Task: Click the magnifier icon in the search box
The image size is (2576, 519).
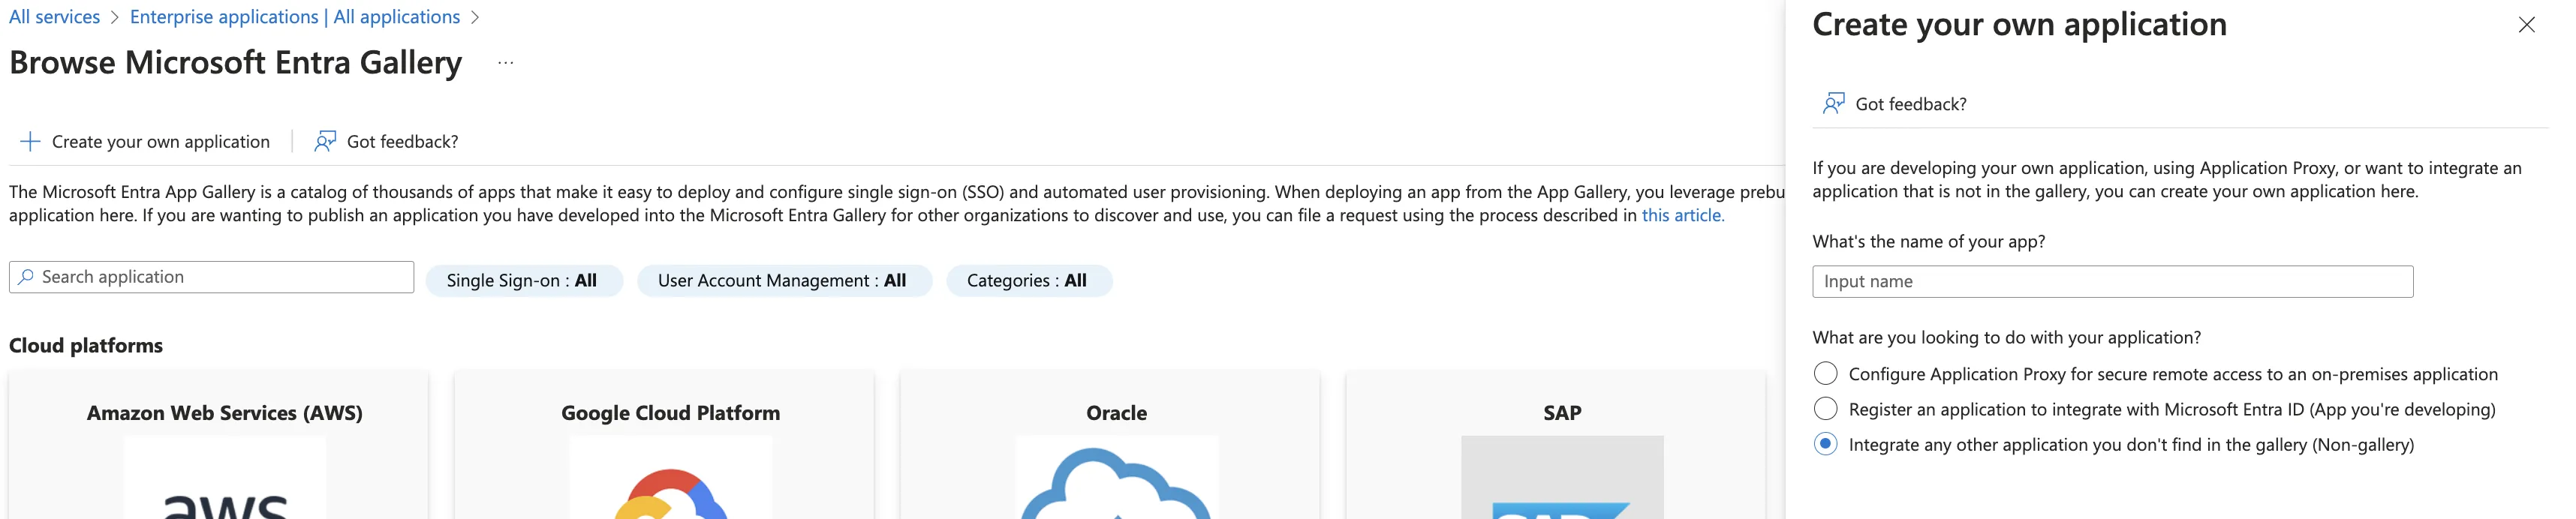Action: coord(26,277)
